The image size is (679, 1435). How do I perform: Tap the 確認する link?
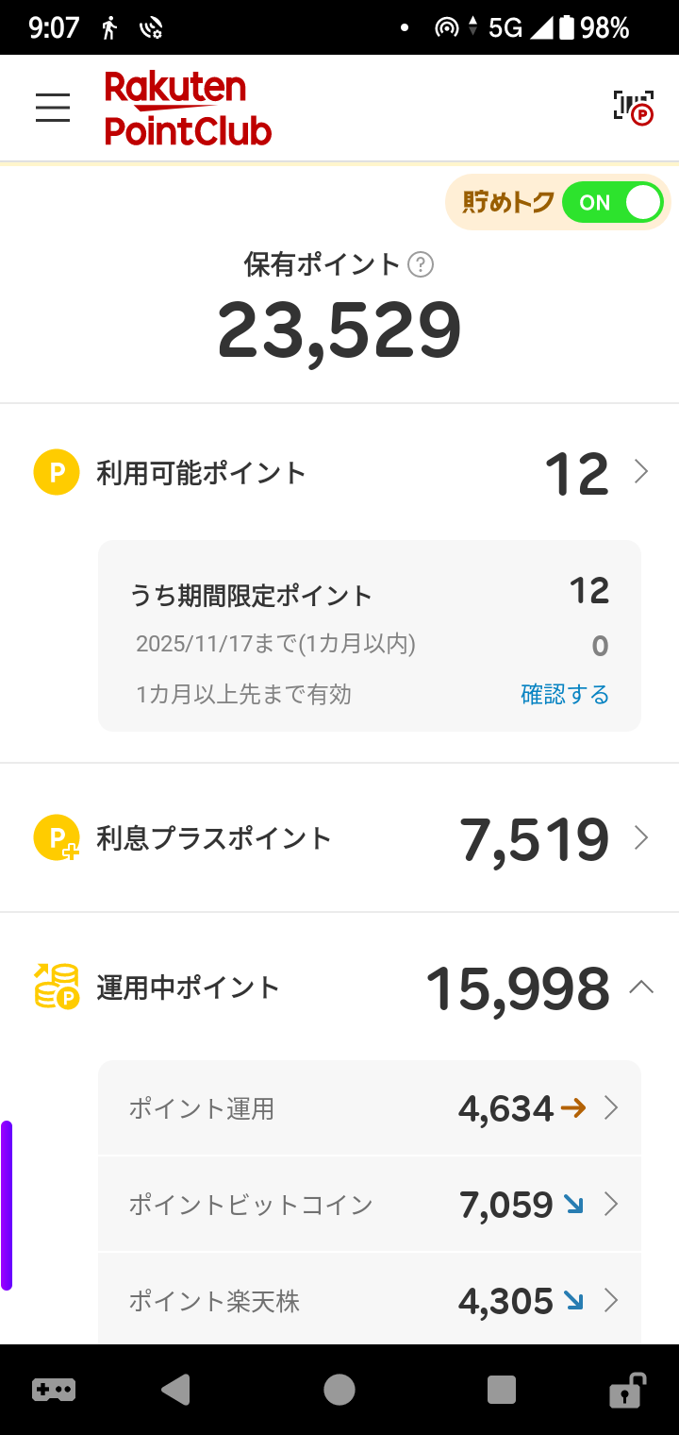565,695
